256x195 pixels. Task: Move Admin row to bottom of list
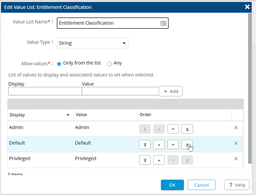187,129
